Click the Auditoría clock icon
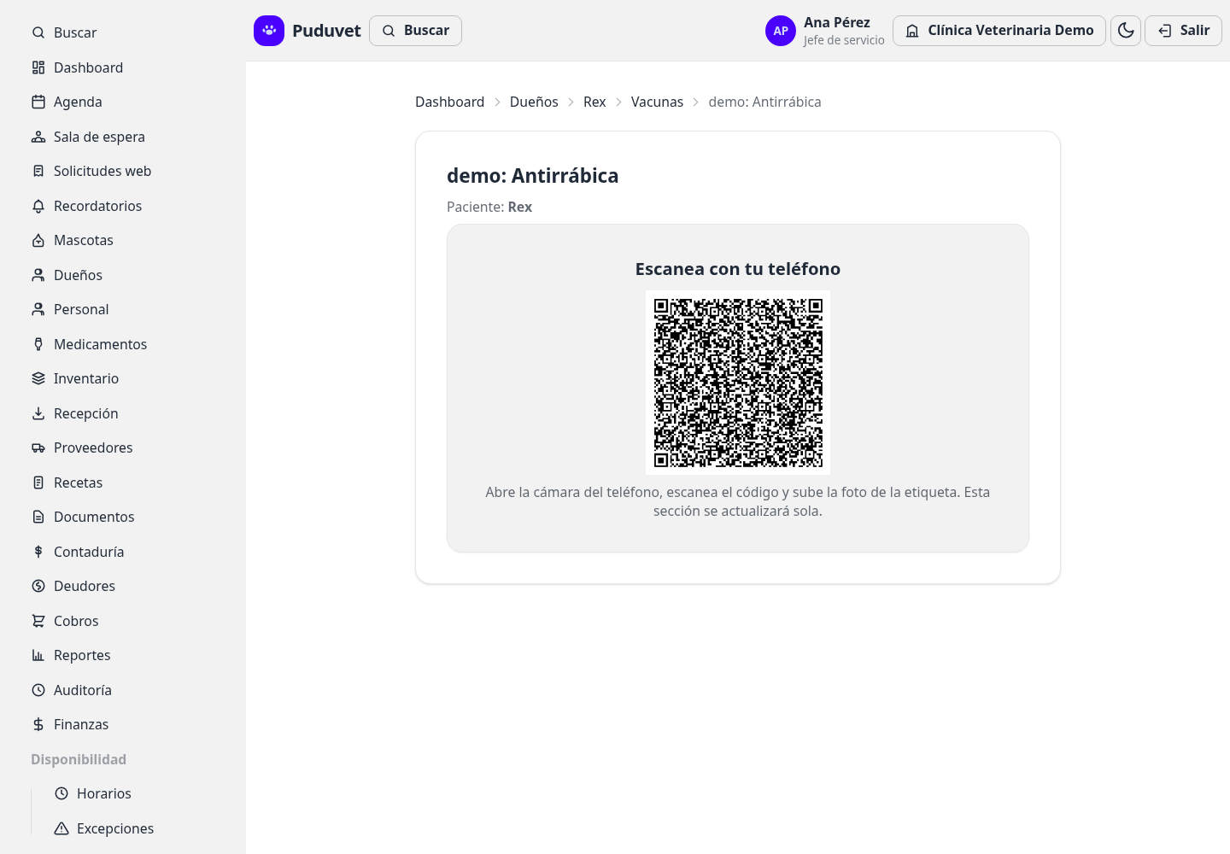The height and width of the screenshot is (854, 1230). pos(38,690)
